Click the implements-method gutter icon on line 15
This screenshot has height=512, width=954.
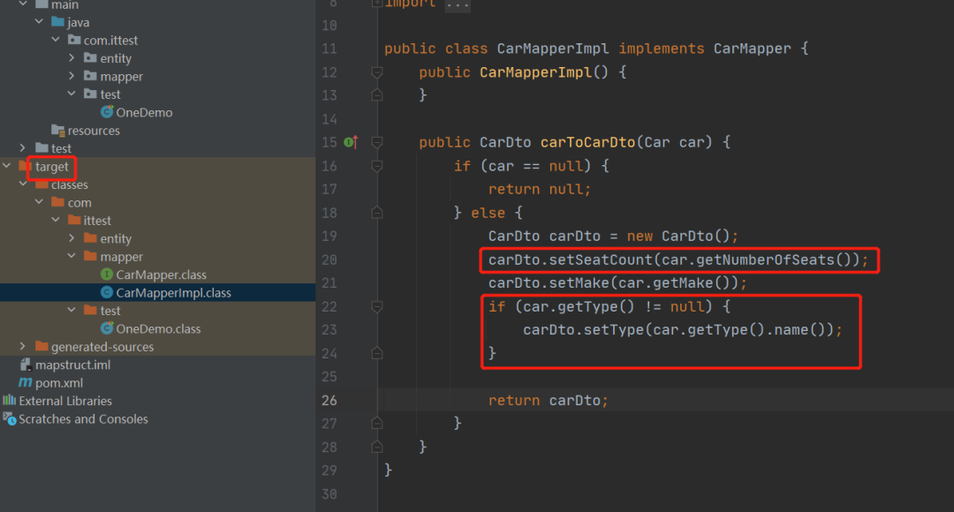coord(351,142)
